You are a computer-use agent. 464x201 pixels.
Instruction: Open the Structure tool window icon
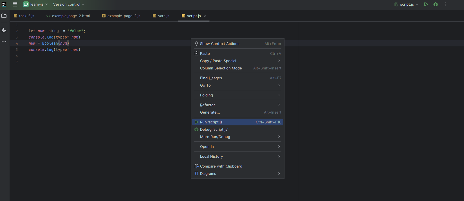tap(4, 30)
